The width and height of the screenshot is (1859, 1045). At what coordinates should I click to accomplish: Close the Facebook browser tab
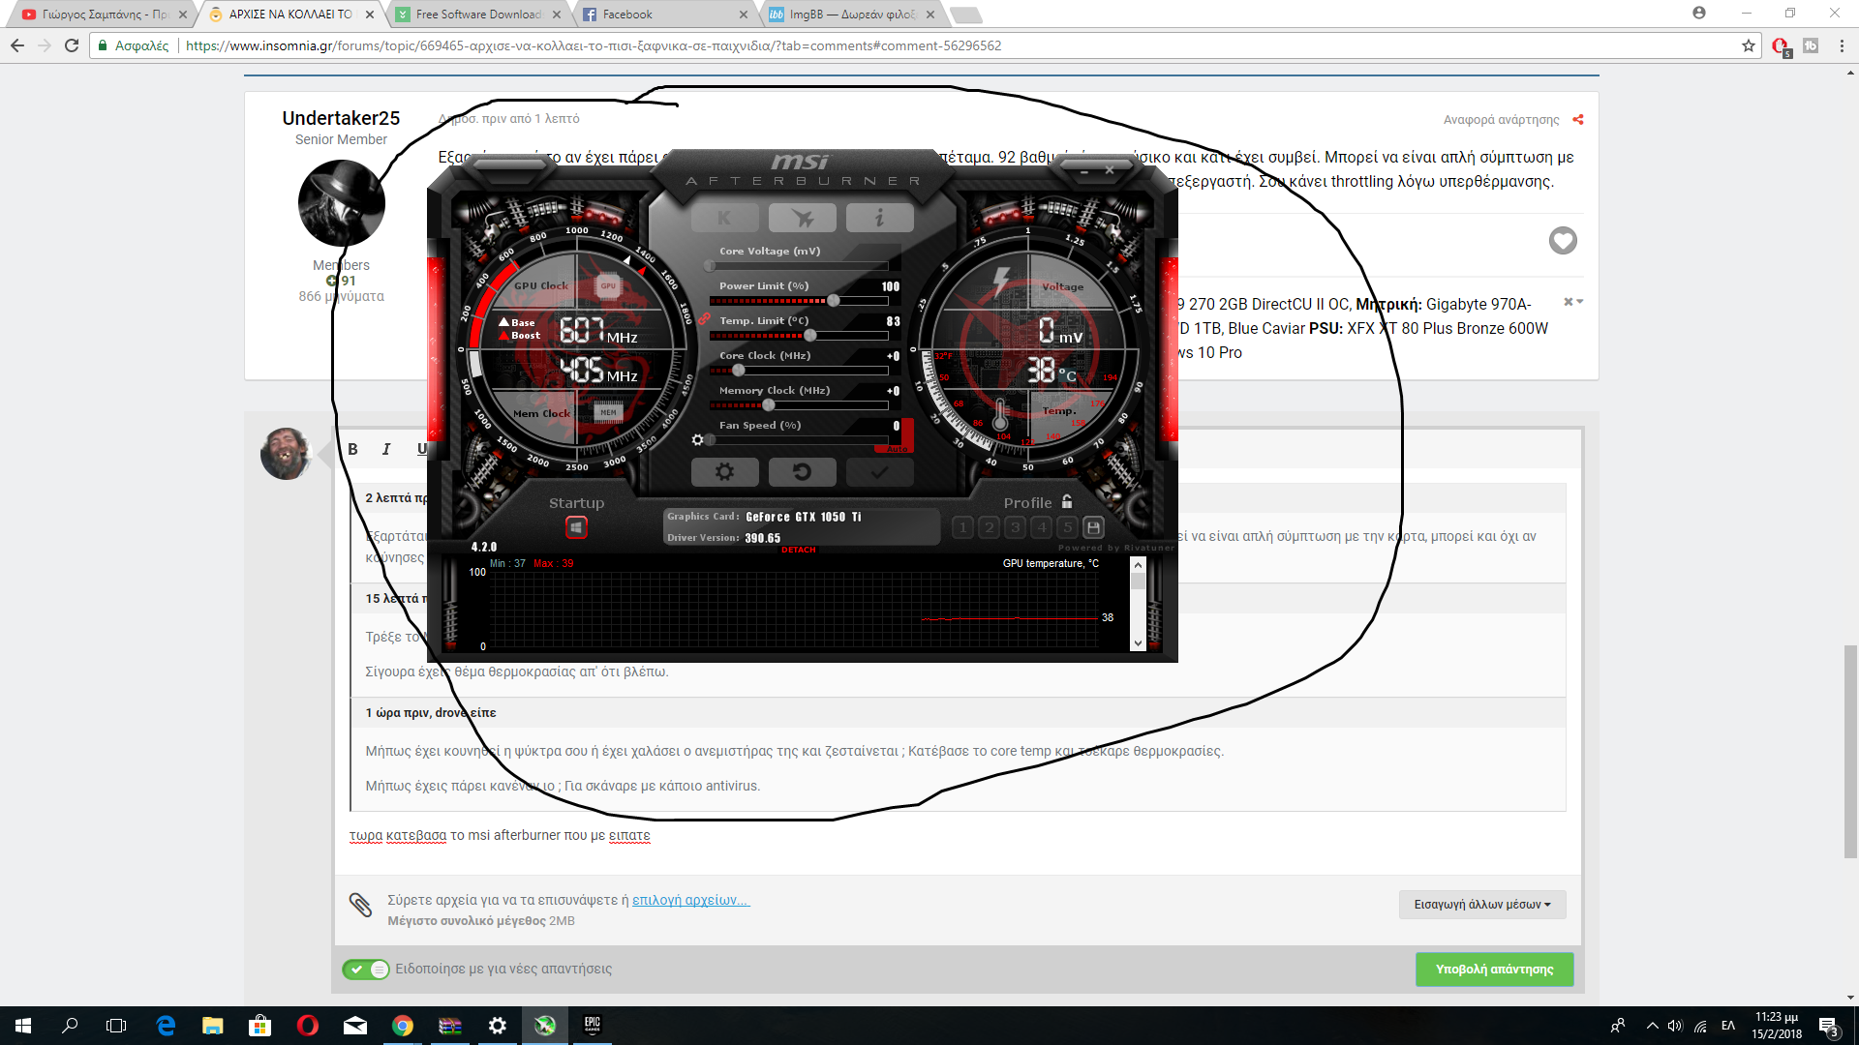tap(744, 15)
